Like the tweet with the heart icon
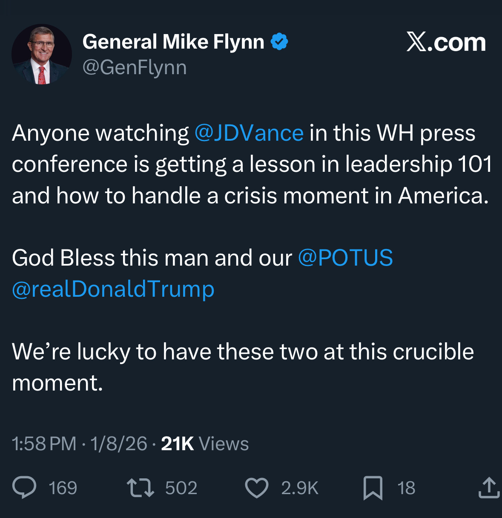The height and width of the screenshot is (518, 502). [257, 488]
